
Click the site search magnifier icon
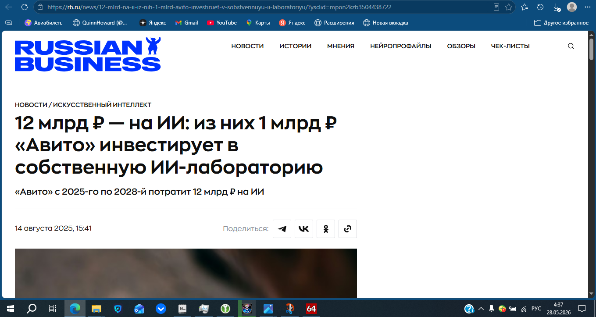(571, 46)
